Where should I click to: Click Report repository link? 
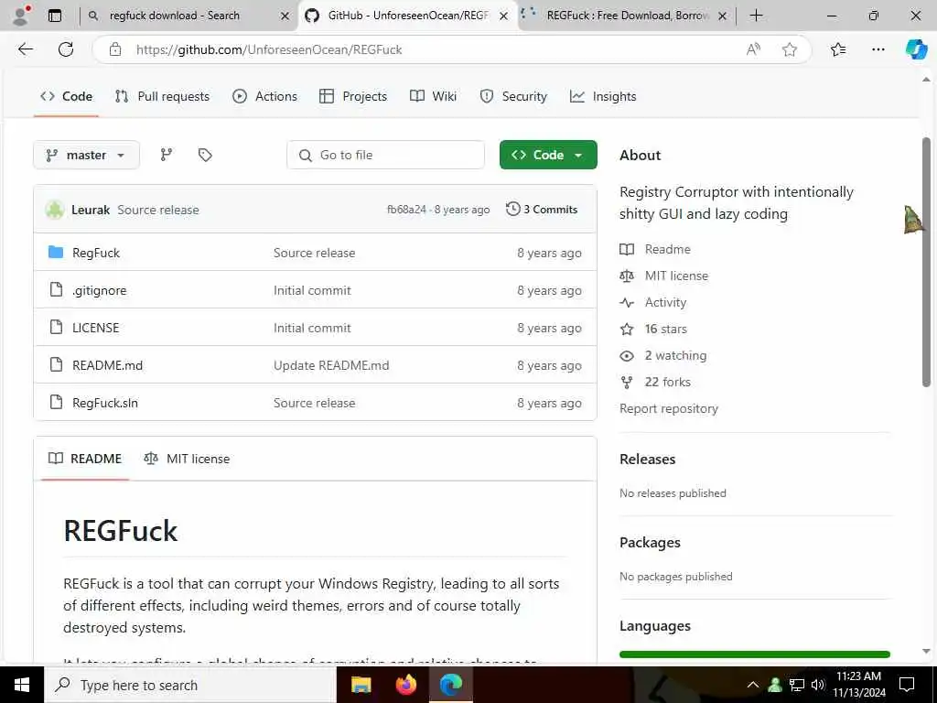pyautogui.click(x=669, y=409)
